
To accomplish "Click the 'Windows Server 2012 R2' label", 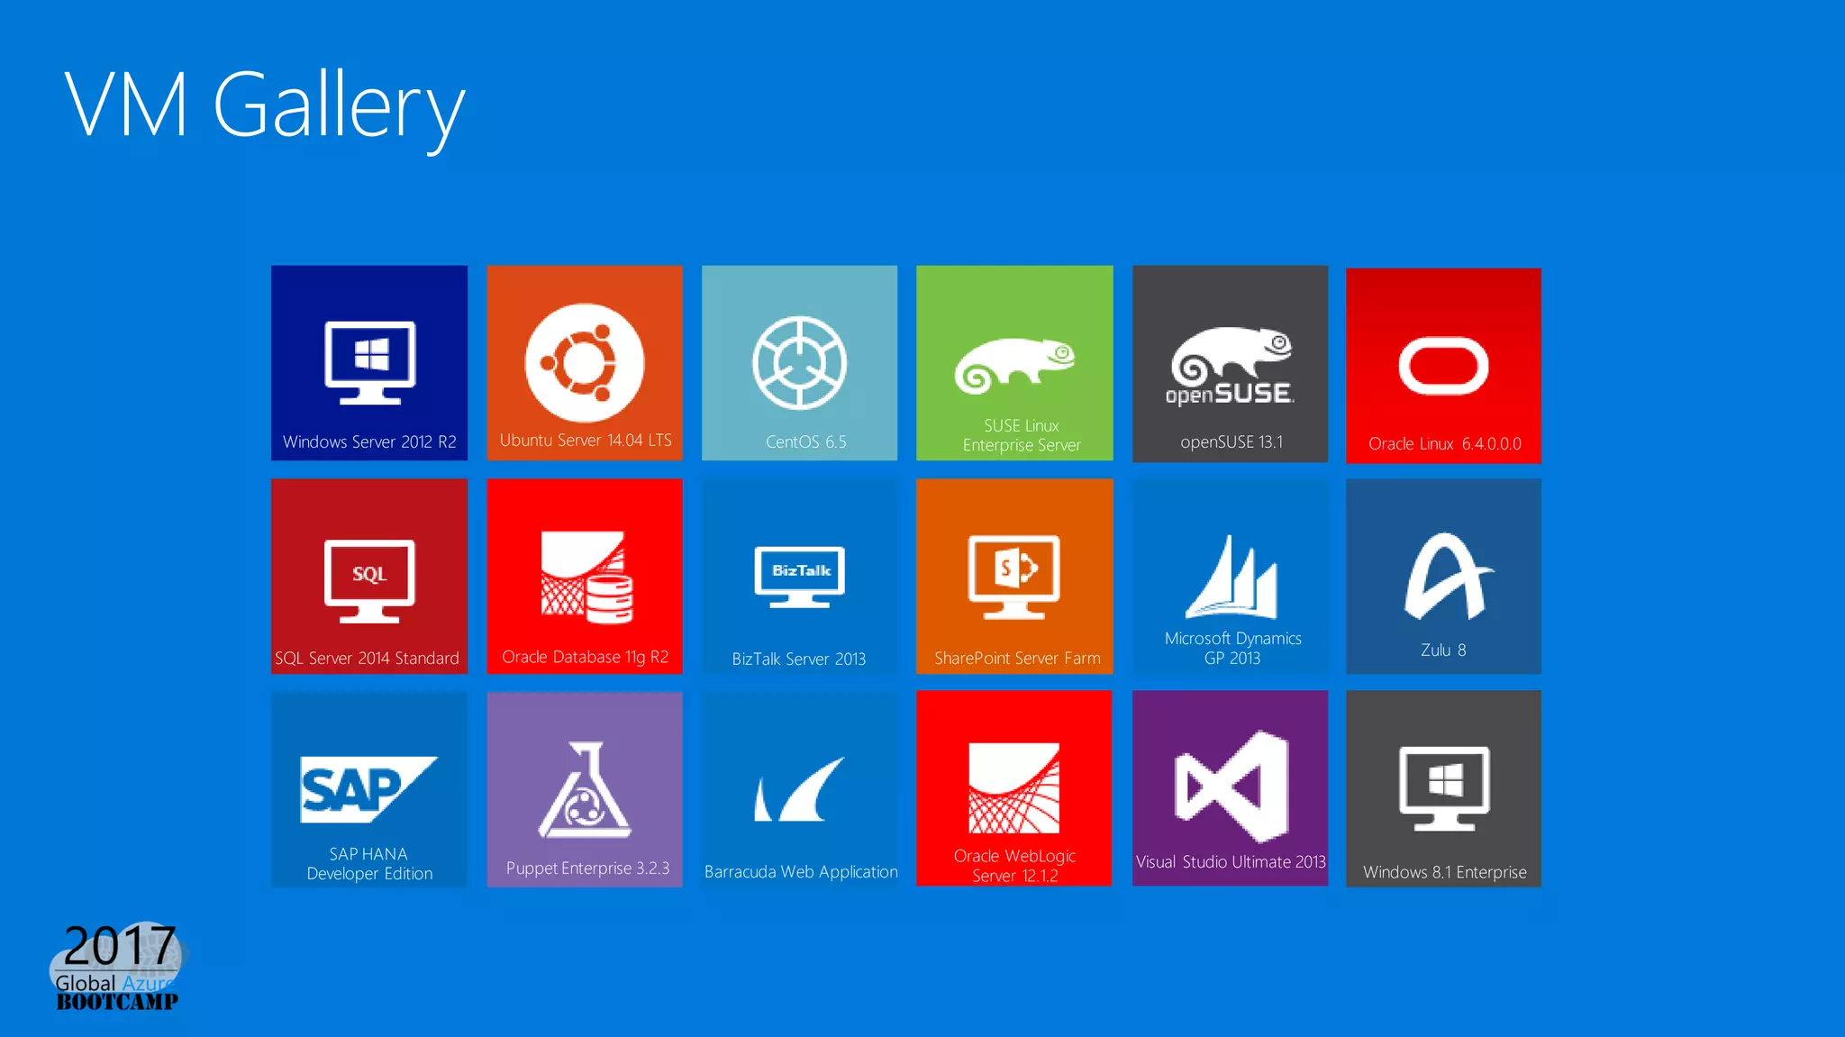I will [369, 441].
